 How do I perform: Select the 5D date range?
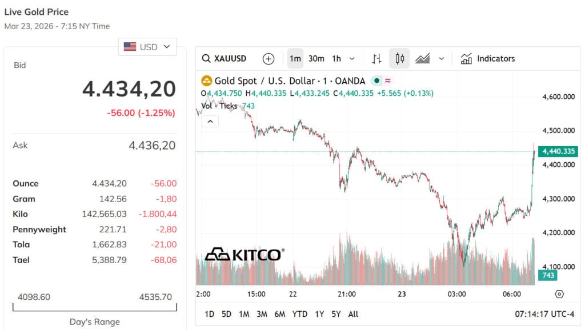(x=227, y=314)
